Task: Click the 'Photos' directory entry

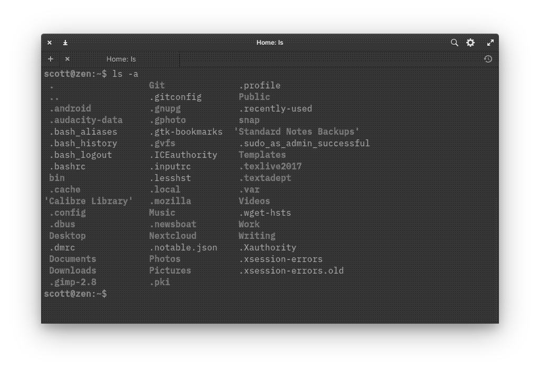Action: (165, 259)
